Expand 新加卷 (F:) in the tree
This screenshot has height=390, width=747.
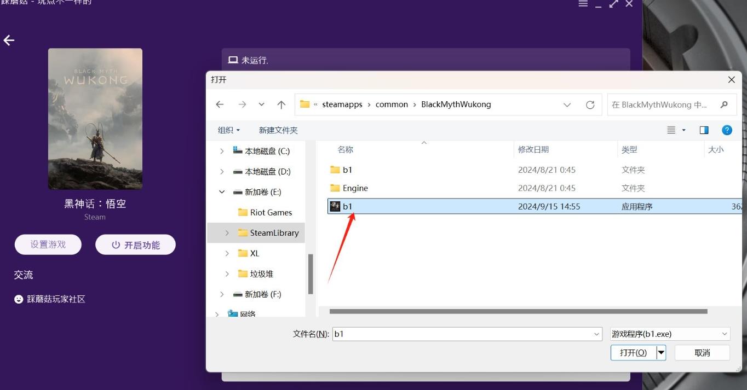coord(222,294)
